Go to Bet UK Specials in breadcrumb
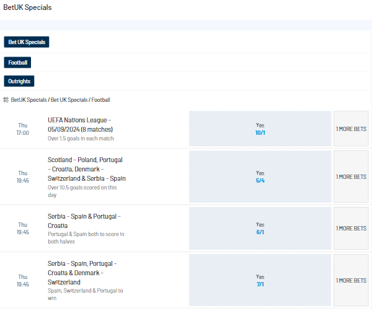The width and height of the screenshot is (372, 310). (69, 100)
